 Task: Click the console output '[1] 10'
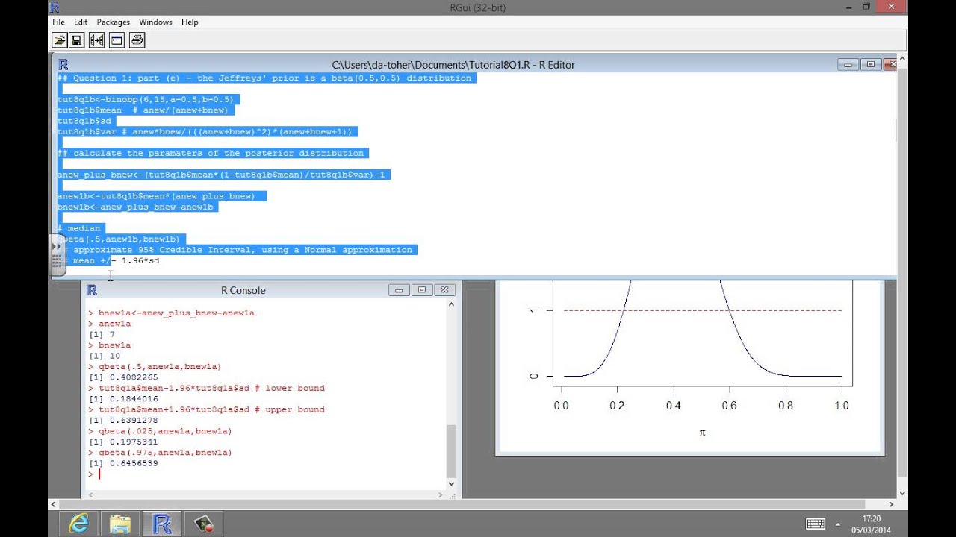click(x=104, y=356)
